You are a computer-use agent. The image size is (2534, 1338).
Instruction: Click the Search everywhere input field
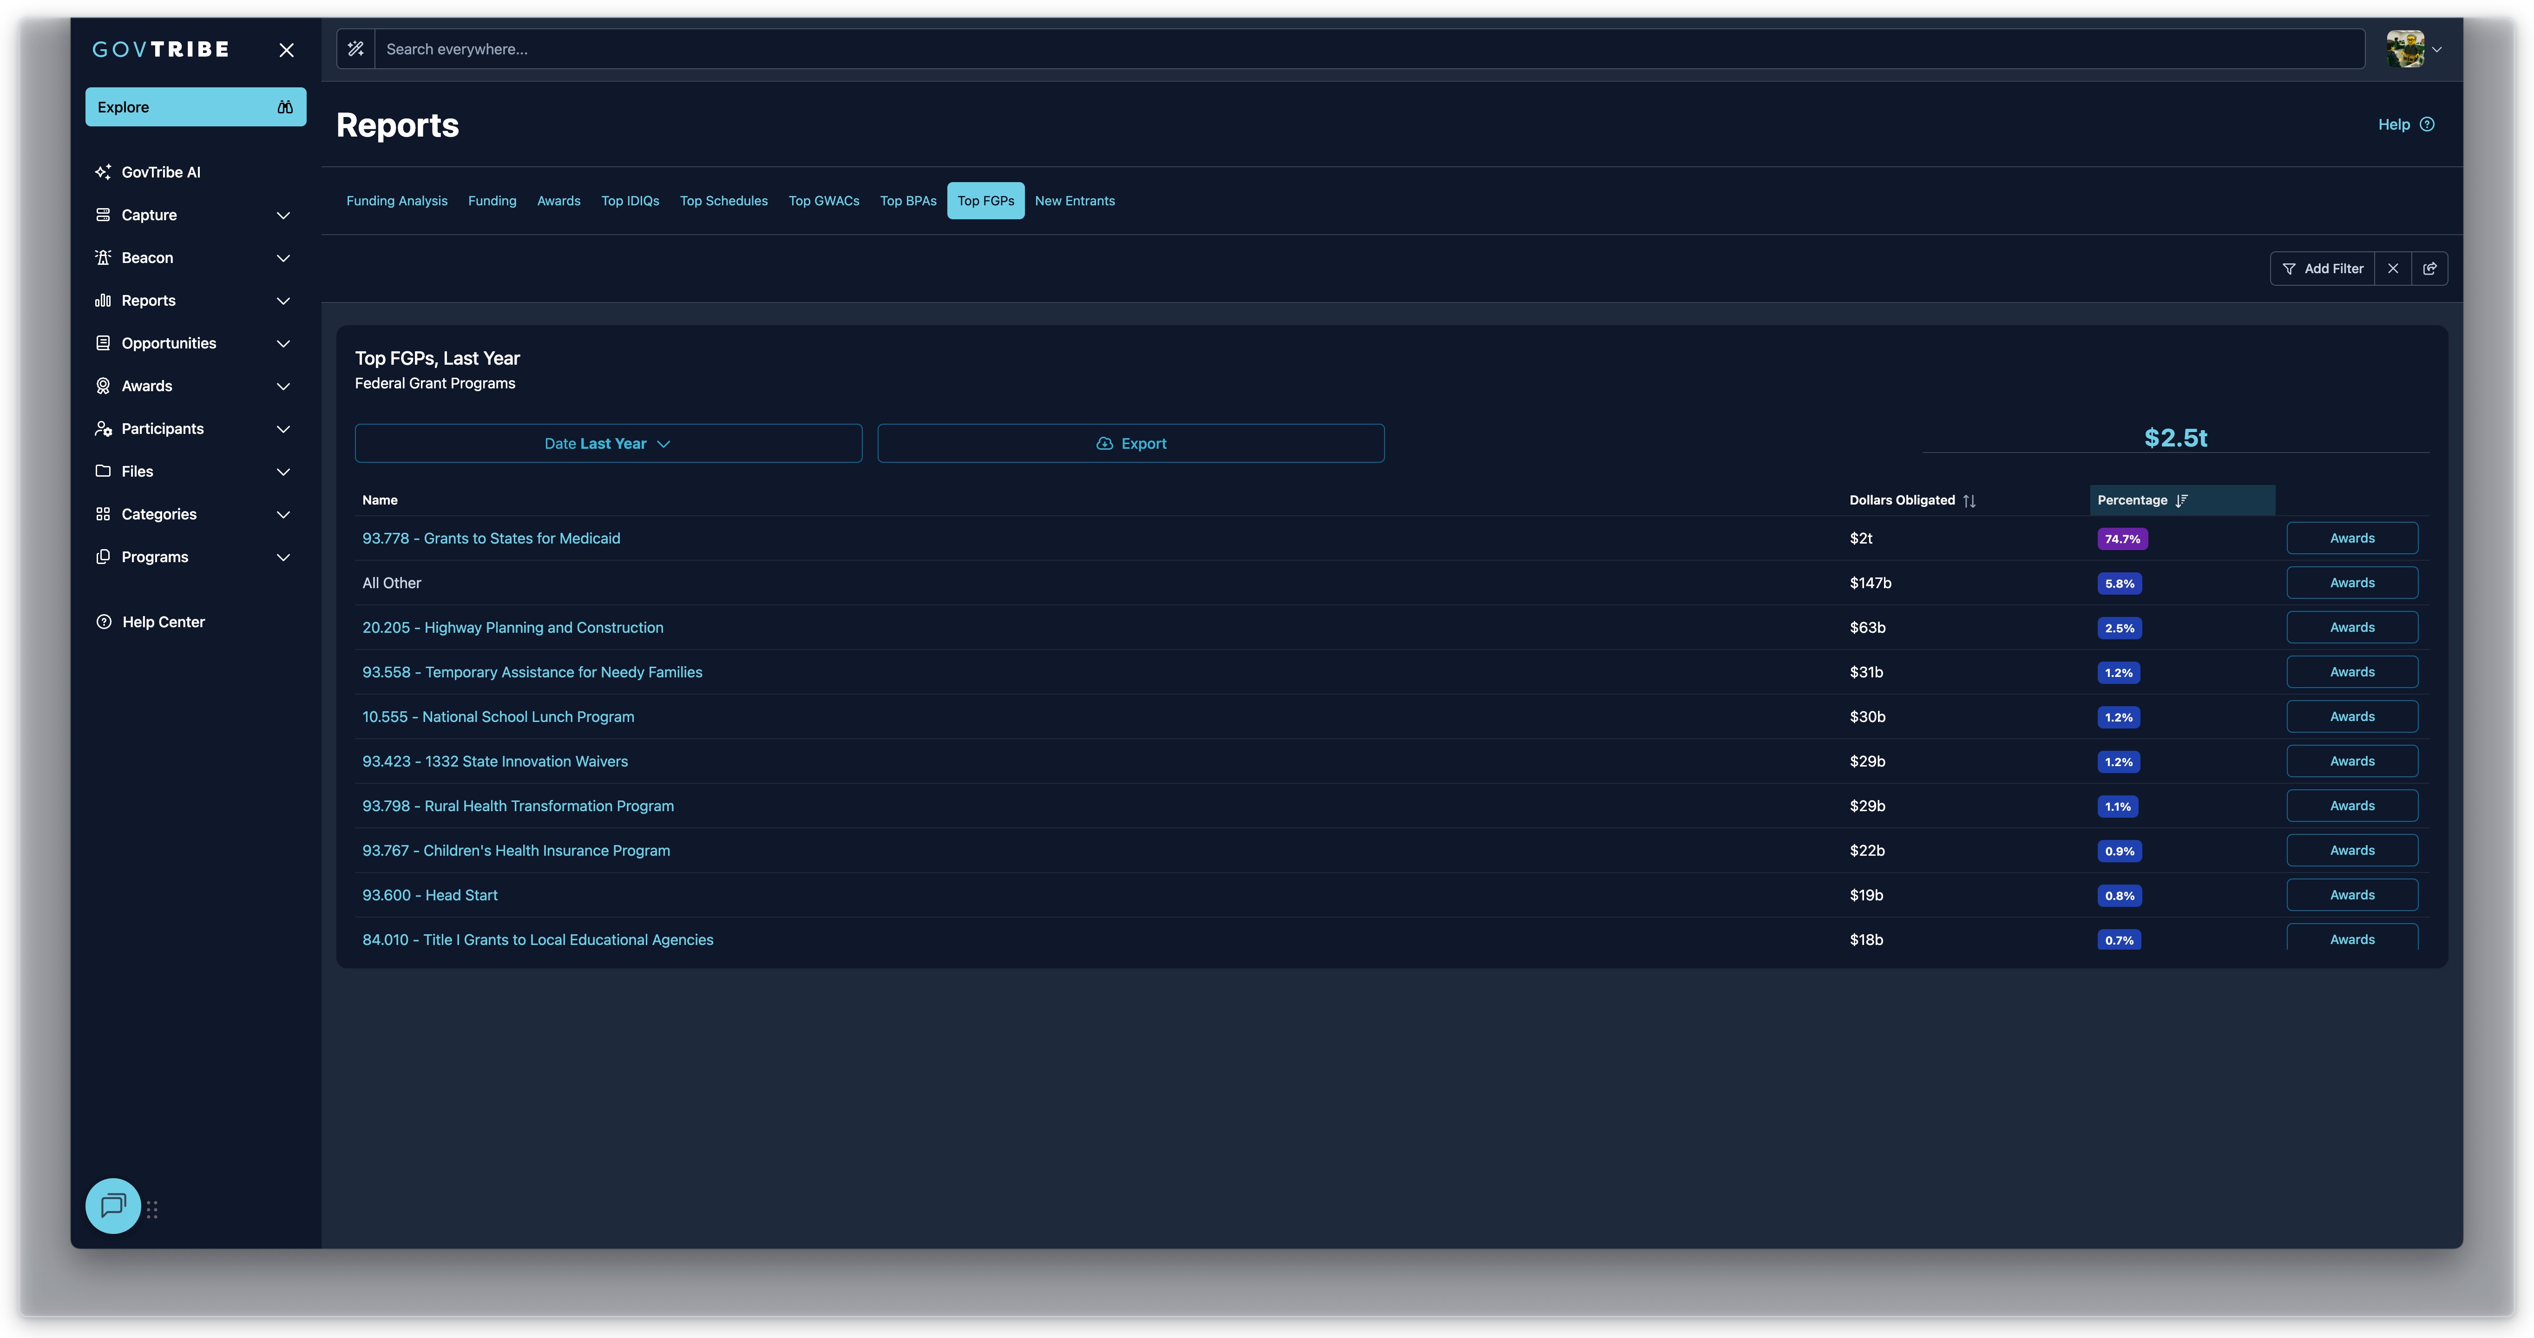tap(1369, 49)
